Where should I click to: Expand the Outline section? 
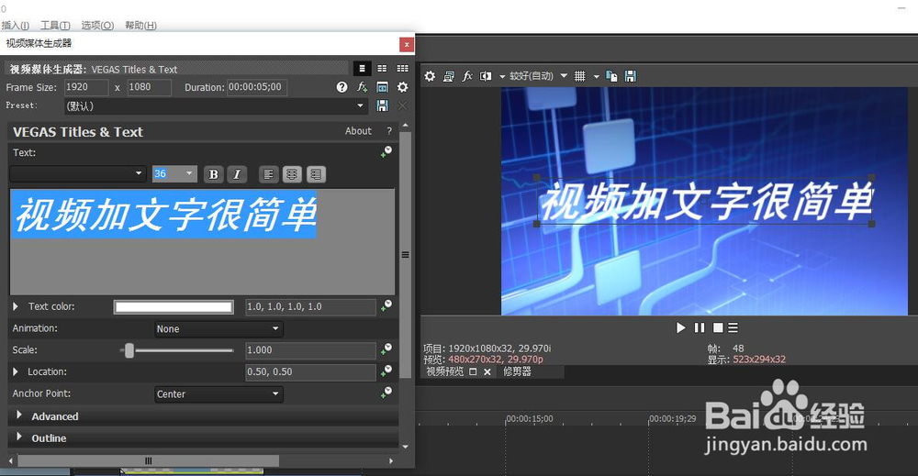click(x=18, y=437)
